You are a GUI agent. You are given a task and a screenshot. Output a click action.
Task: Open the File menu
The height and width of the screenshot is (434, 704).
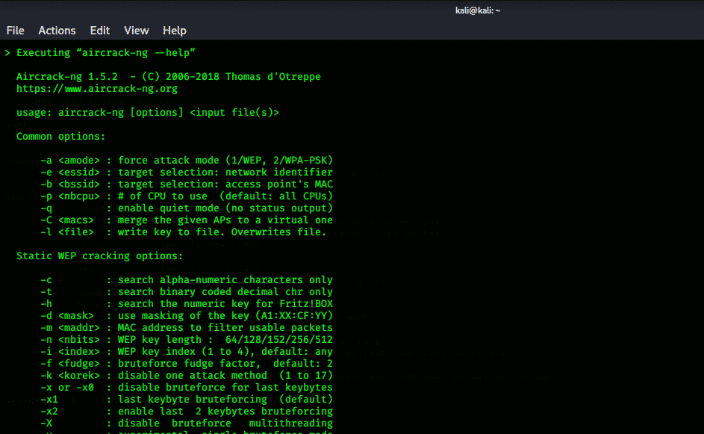click(x=15, y=31)
